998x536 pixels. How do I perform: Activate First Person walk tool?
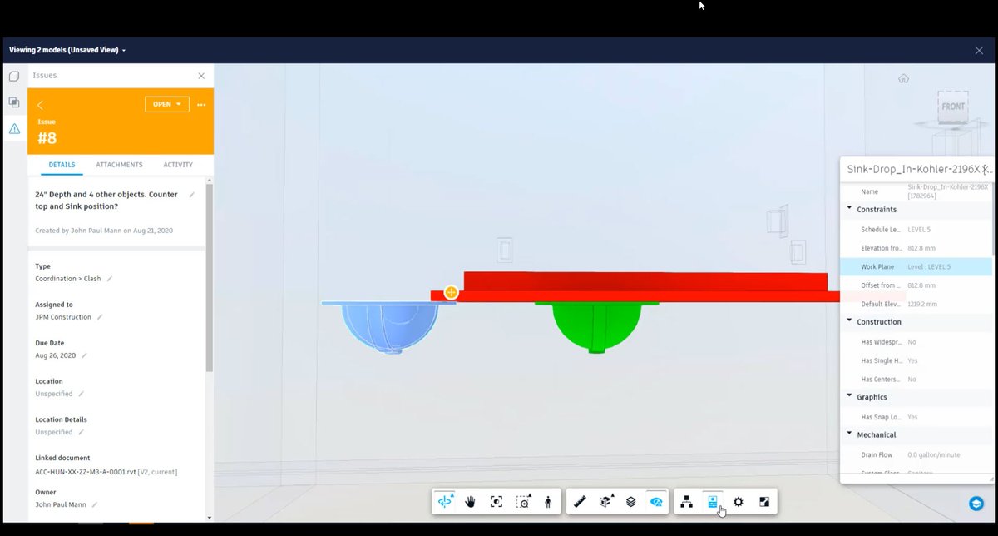[548, 502]
